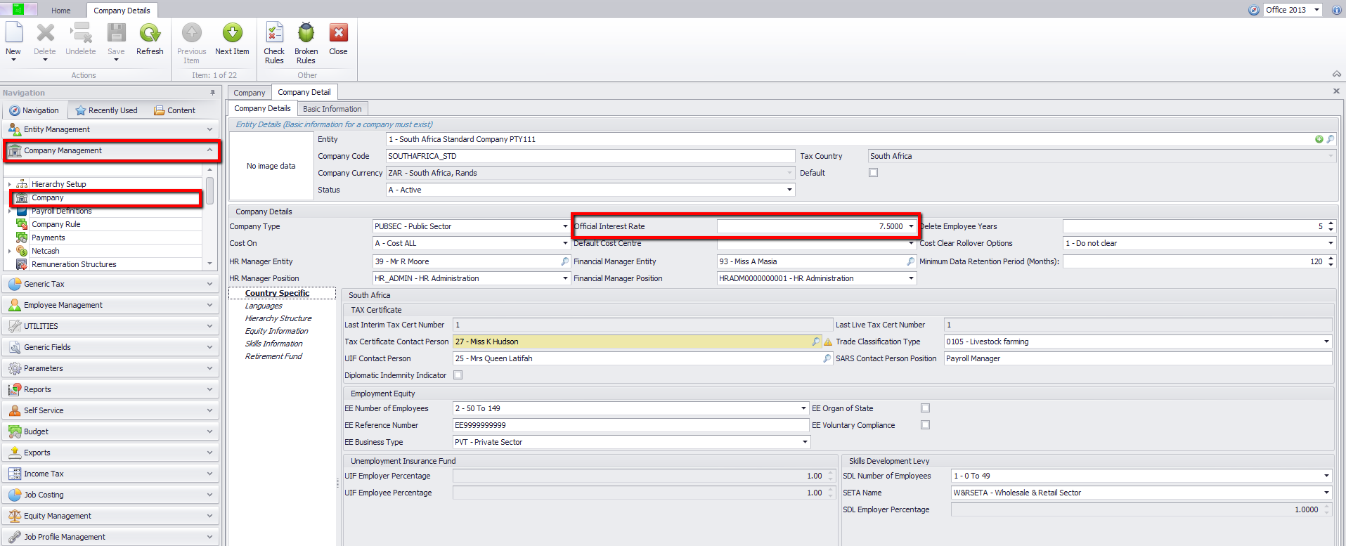This screenshot has height=546, width=1346.
Task: Search Tax Certificate Contact Person lookup icon
Action: tap(816, 342)
